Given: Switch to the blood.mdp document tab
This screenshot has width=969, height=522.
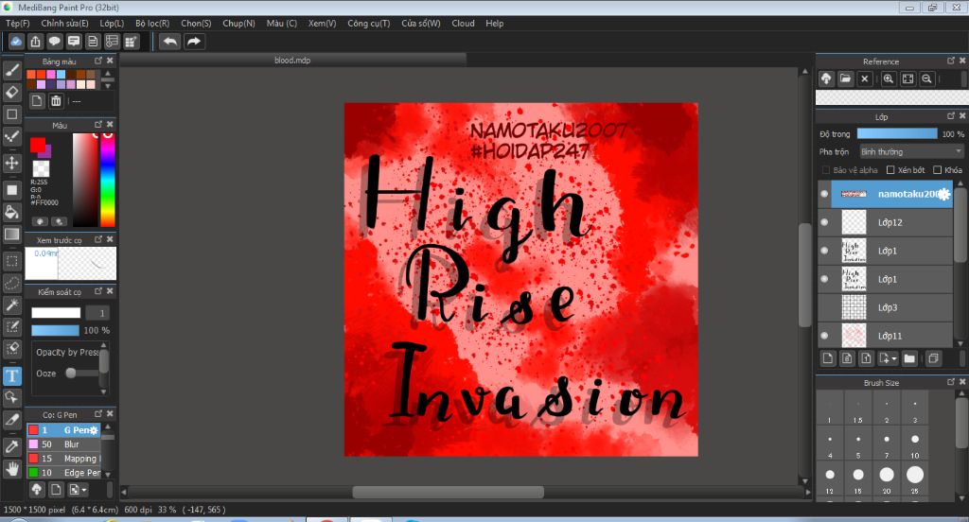Looking at the screenshot, I should pyautogui.click(x=292, y=60).
